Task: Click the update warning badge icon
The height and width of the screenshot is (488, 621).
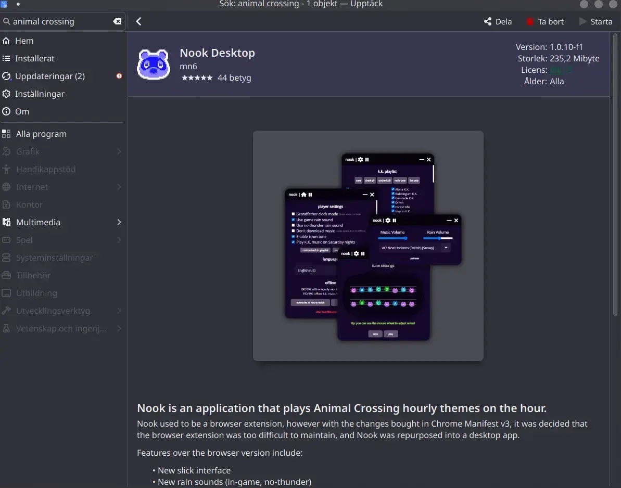Action: (x=119, y=76)
